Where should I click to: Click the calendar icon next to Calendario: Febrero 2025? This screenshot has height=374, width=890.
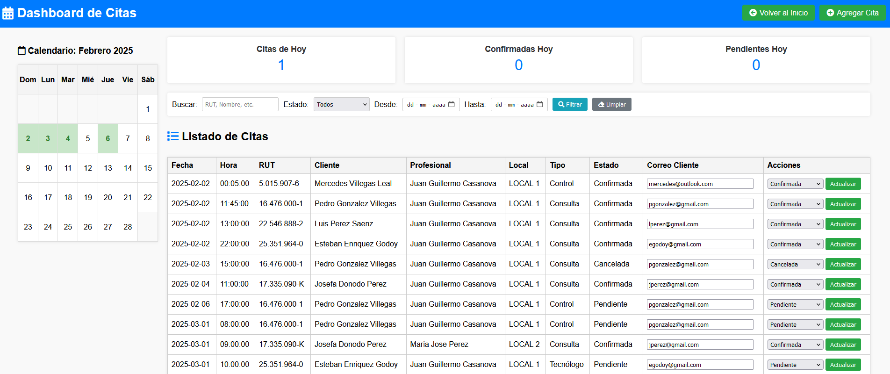(22, 50)
